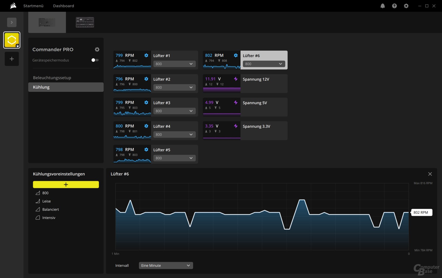Click gear icon of Lüfter #1 sensor
Image resolution: width=442 pixels, height=278 pixels.
(146, 55)
